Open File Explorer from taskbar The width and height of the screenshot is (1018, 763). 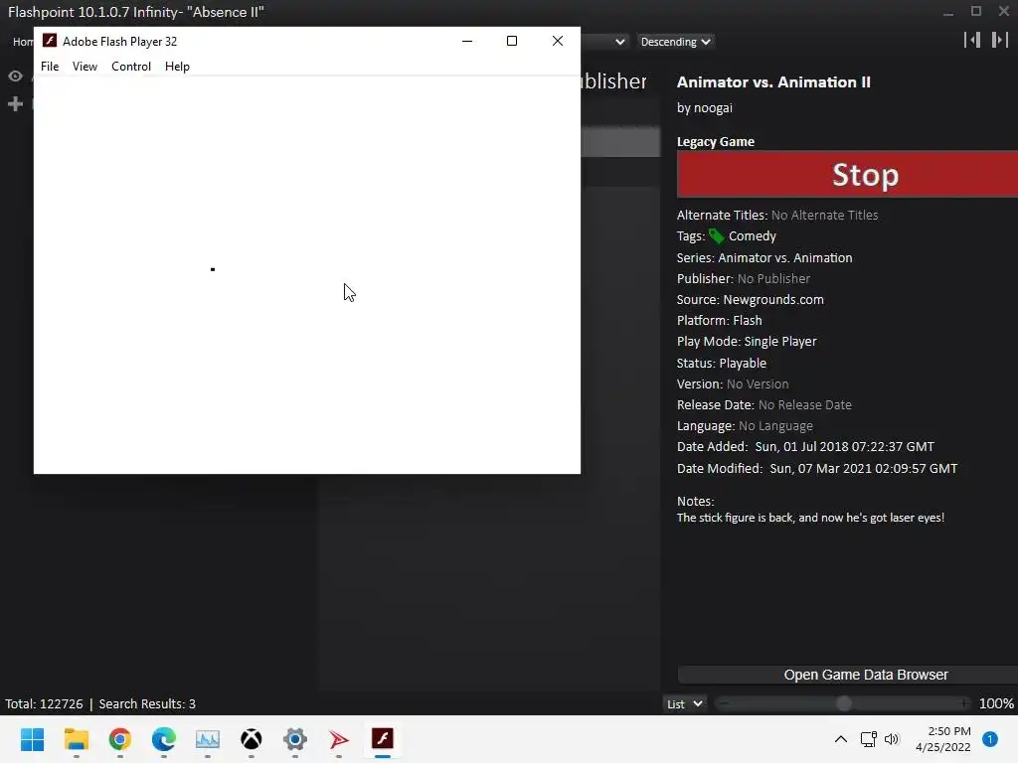(x=76, y=739)
